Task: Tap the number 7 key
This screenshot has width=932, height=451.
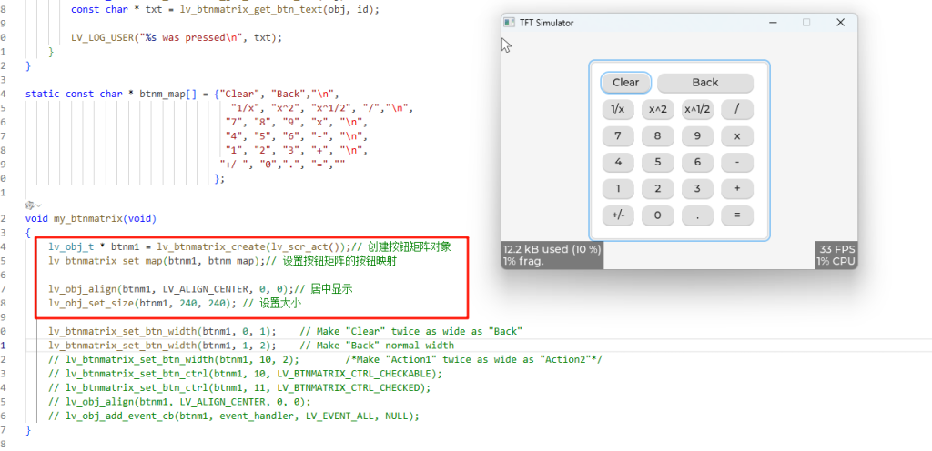Action: point(618,135)
